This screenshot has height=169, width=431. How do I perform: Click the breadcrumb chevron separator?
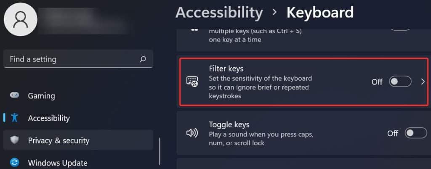pyautogui.click(x=275, y=13)
